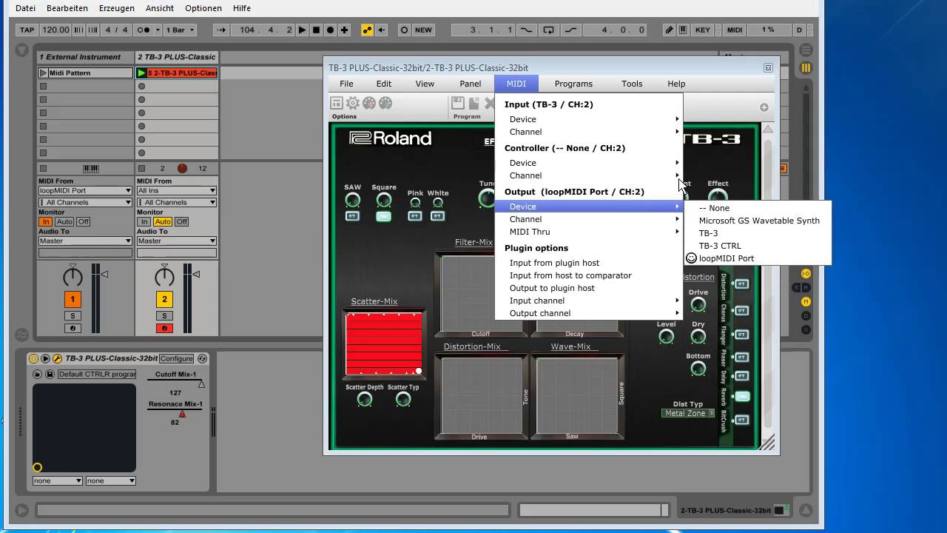Launch the Midi Pattern clip
The width and height of the screenshot is (947, 533).
43,73
